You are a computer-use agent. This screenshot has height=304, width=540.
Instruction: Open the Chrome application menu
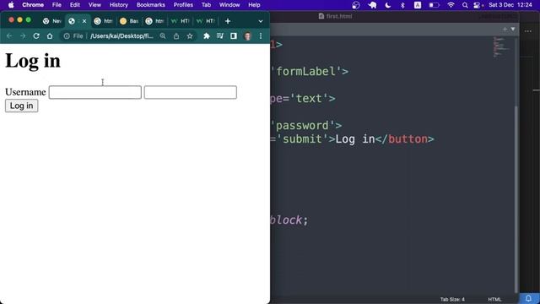[33, 5]
